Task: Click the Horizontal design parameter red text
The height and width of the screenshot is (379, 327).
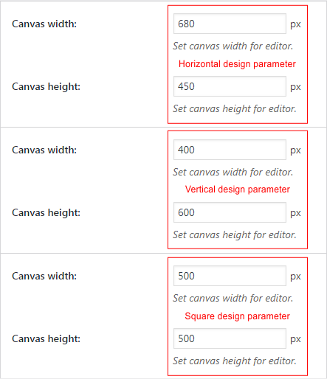Action: tap(237, 64)
